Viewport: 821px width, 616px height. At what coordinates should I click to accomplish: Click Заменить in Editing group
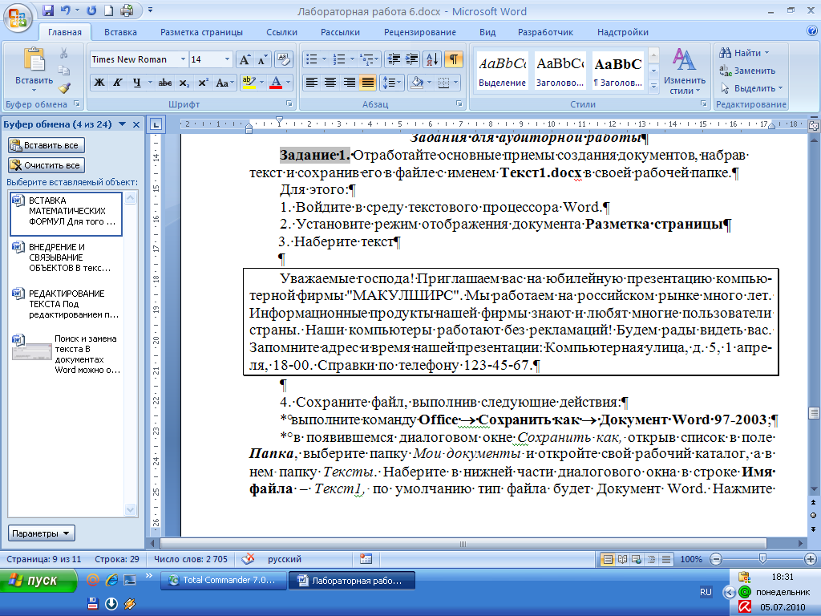click(748, 71)
